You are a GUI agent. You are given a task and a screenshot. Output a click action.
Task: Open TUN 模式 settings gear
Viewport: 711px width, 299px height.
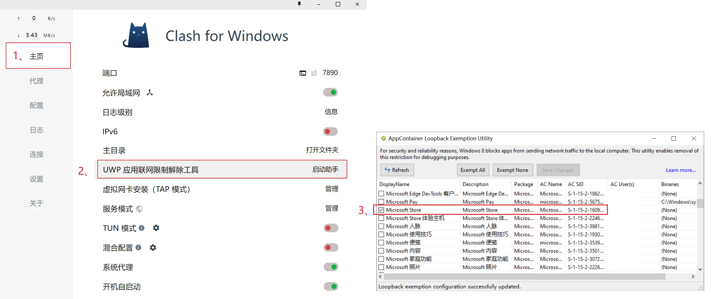pyautogui.click(x=156, y=228)
